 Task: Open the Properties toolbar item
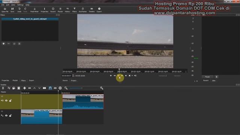coord(45,10)
